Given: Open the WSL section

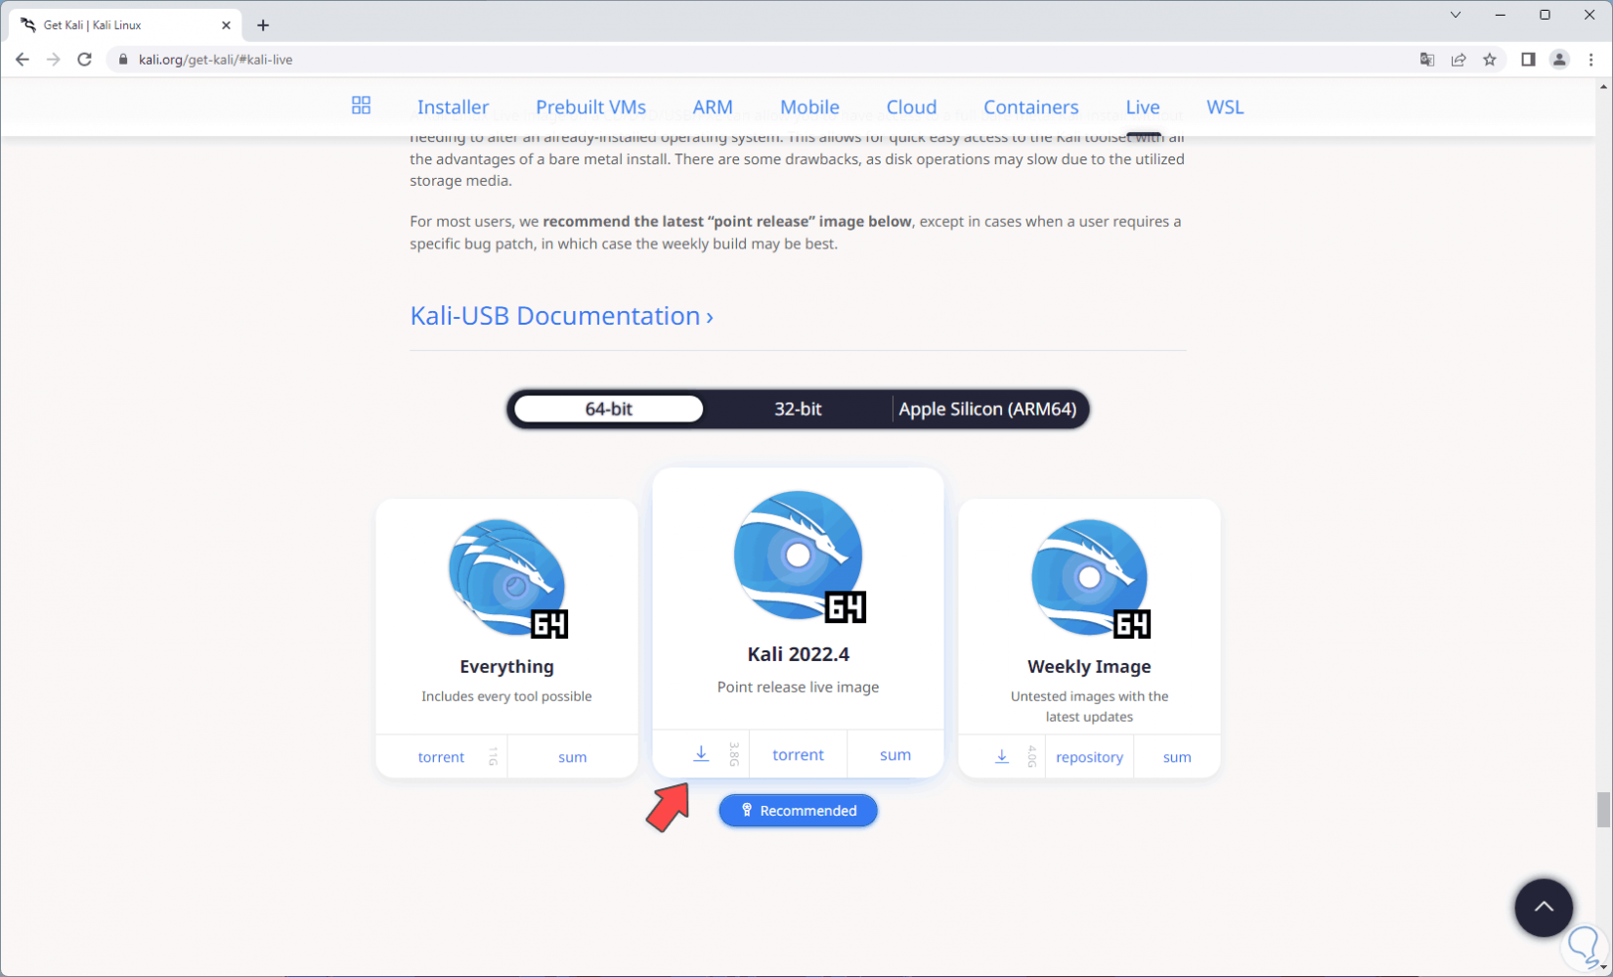Looking at the screenshot, I should pos(1225,107).
